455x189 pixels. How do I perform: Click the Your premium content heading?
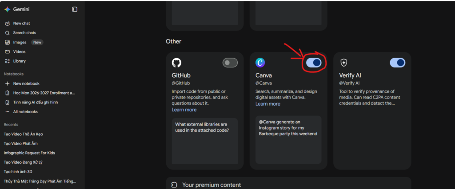(x=212, y=185)
